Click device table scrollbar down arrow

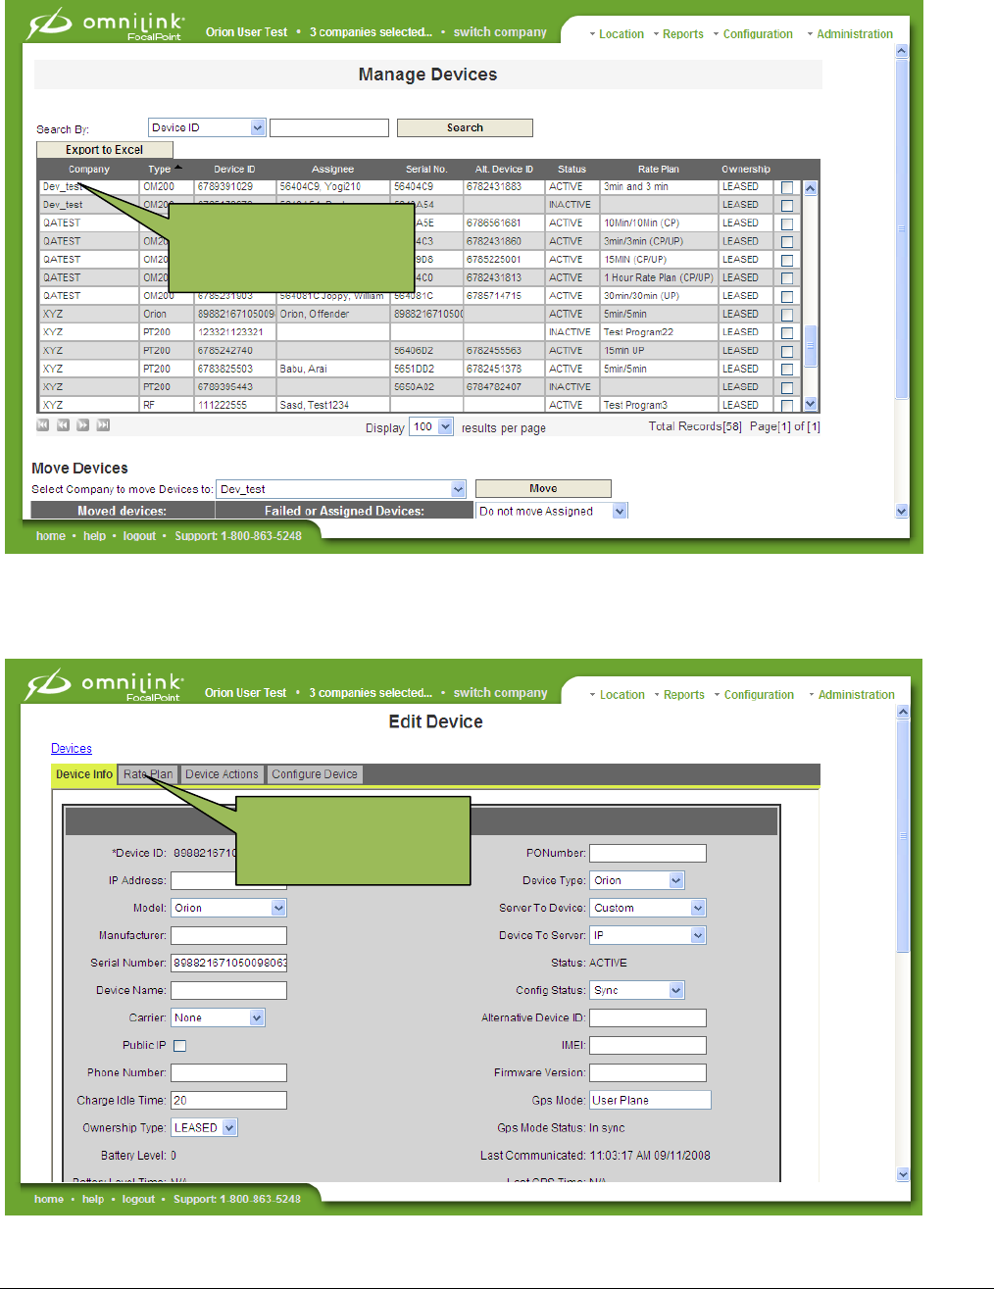tap(811, 403)
